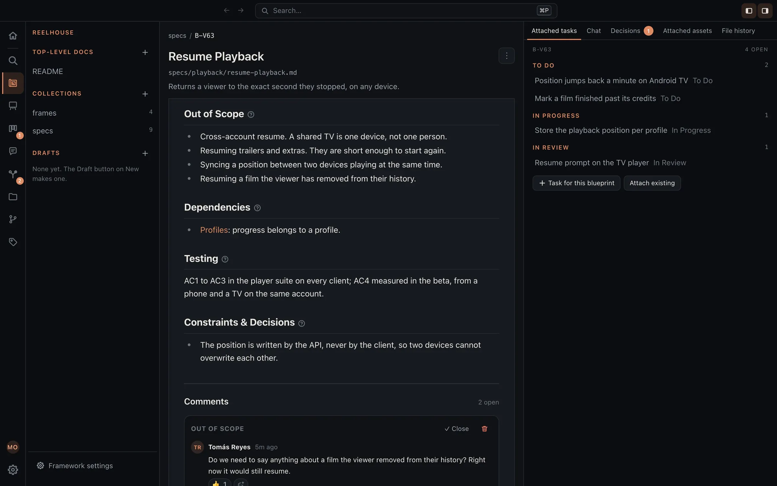The image size is (777, 486).
Task: Open the presentation board sidebar icon
Action: click(13, 106)
